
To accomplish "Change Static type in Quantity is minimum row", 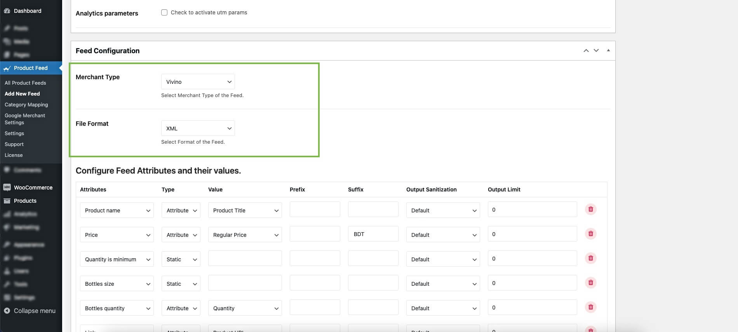I will (x=181, y=259).
